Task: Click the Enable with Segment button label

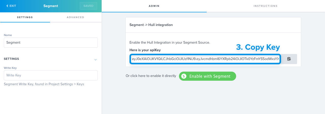Action: [210, 76]
